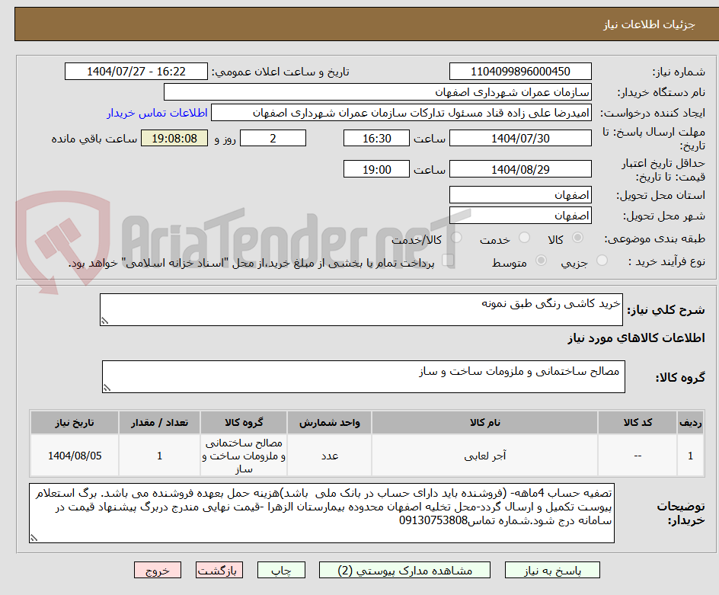
Task: Click the بازگشت back button
Action: click(x=219, y=570)
